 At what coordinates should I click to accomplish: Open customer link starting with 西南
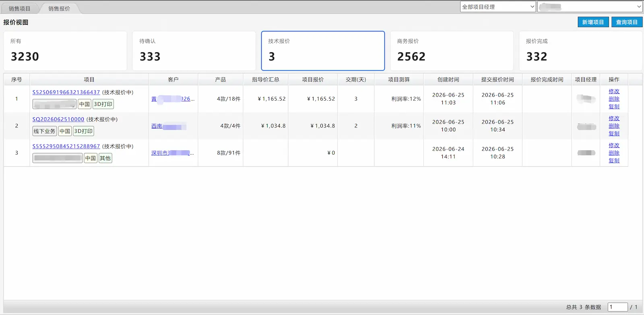169,126
